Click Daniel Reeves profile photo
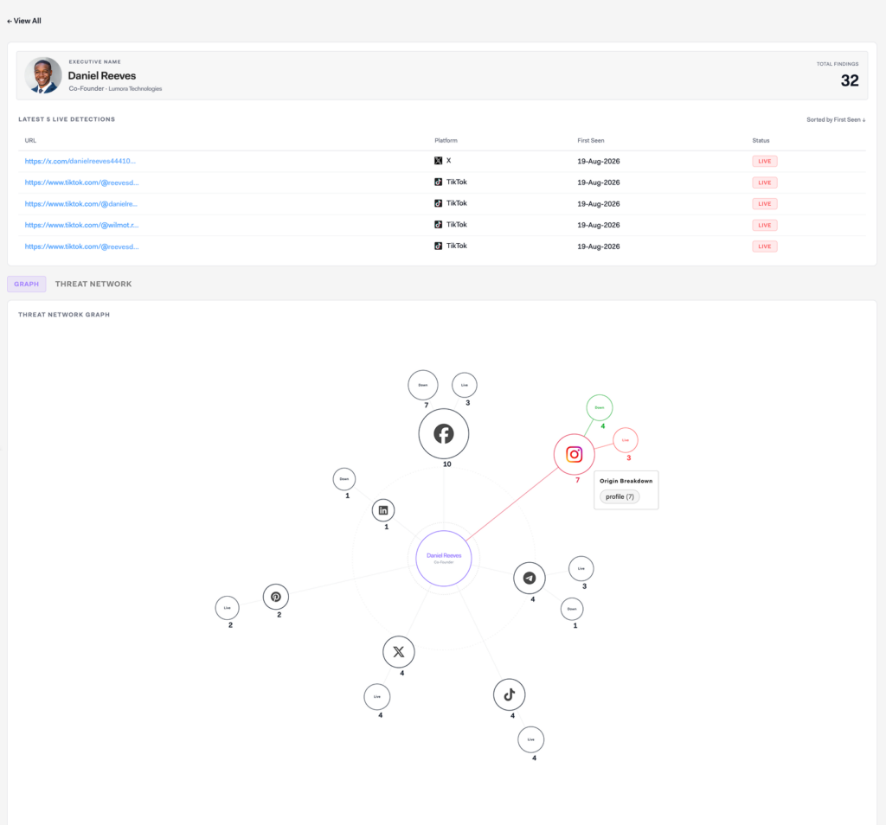This screenshot has height=825, width=886. pos(43,75)
